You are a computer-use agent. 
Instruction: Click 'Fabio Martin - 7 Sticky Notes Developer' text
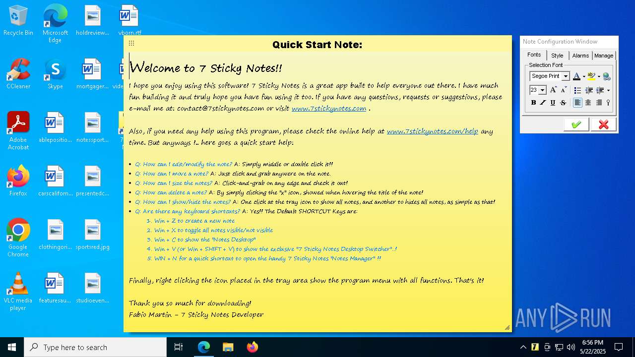(x=196, y=314)
